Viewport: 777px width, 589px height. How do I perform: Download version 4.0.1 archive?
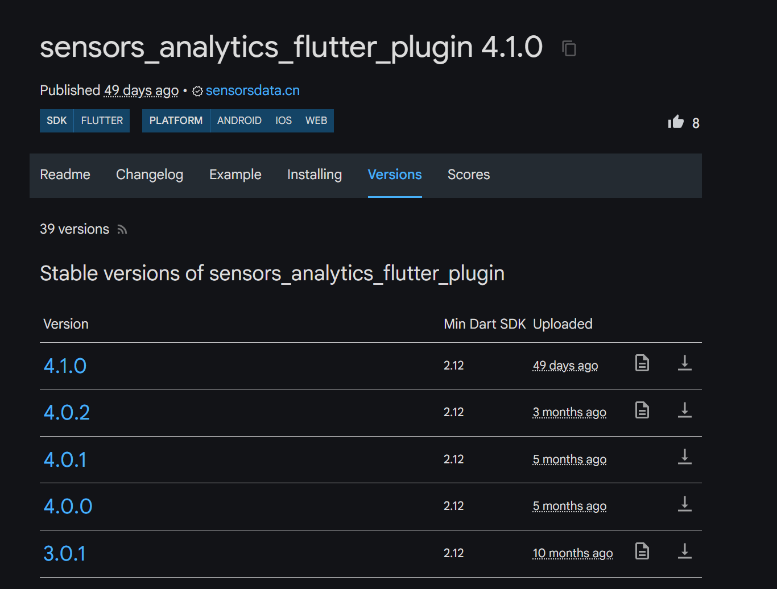(x=684, y=457)
